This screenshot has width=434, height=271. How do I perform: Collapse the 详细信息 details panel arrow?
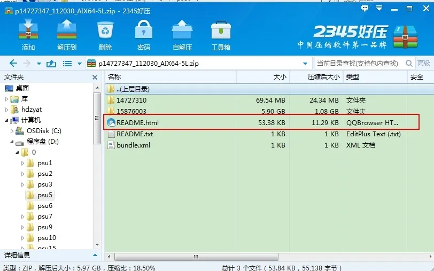[95, 255]
